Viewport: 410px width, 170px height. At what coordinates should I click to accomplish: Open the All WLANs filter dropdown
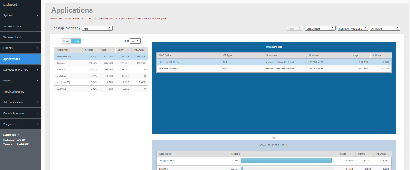coord(385,28)
